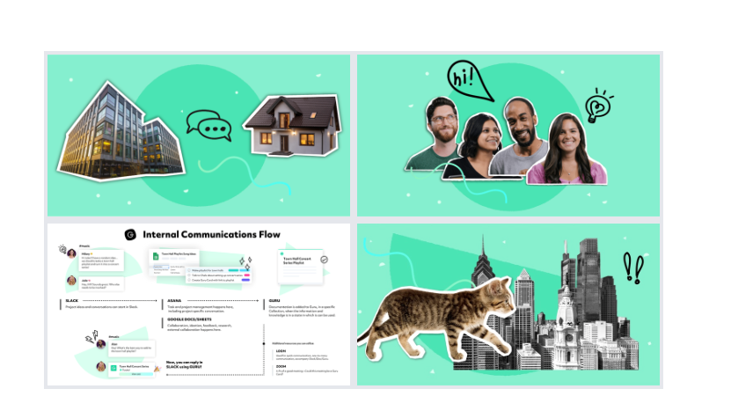This screenshot has width=731, height=411.
Task: Select the 'Internal Communications Flow' title text
Action: (212, 235)
